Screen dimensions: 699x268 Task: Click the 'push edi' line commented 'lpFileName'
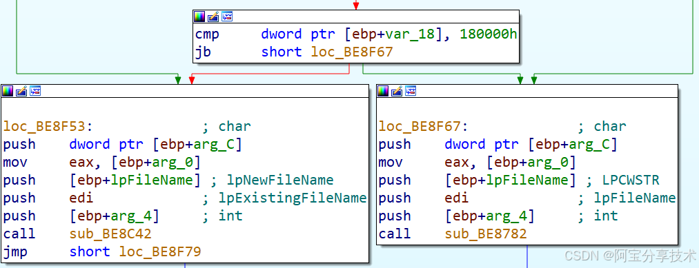527,198
